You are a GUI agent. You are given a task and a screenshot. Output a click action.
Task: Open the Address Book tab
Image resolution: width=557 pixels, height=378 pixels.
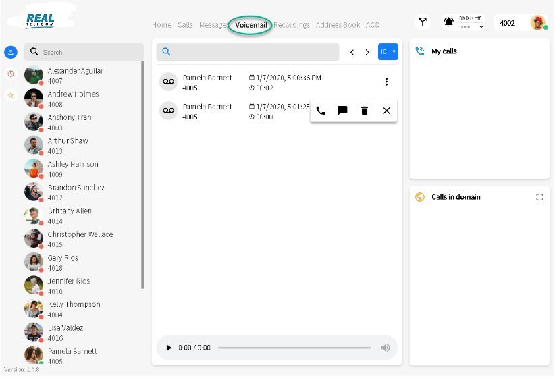[338, 25]
